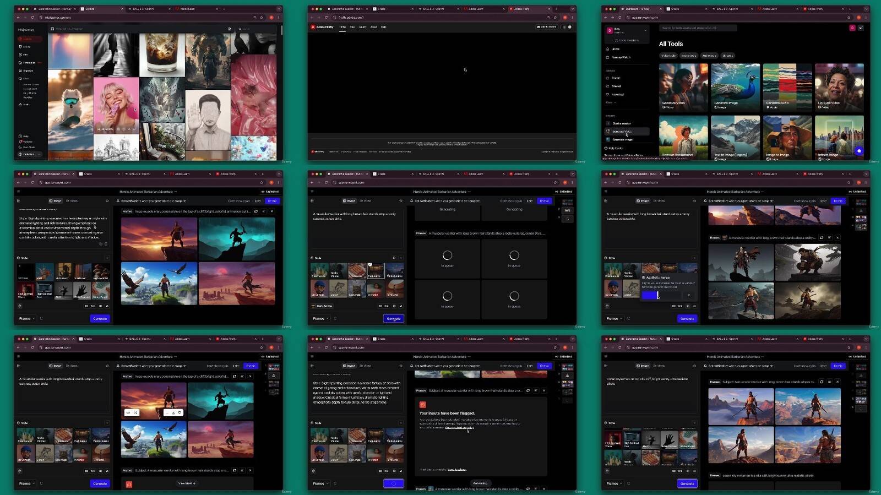Open Chat in the Midjourney sidebar

coord(24,79)
